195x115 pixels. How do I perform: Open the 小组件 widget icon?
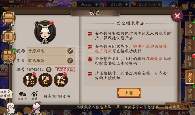[x=8, y=57]
